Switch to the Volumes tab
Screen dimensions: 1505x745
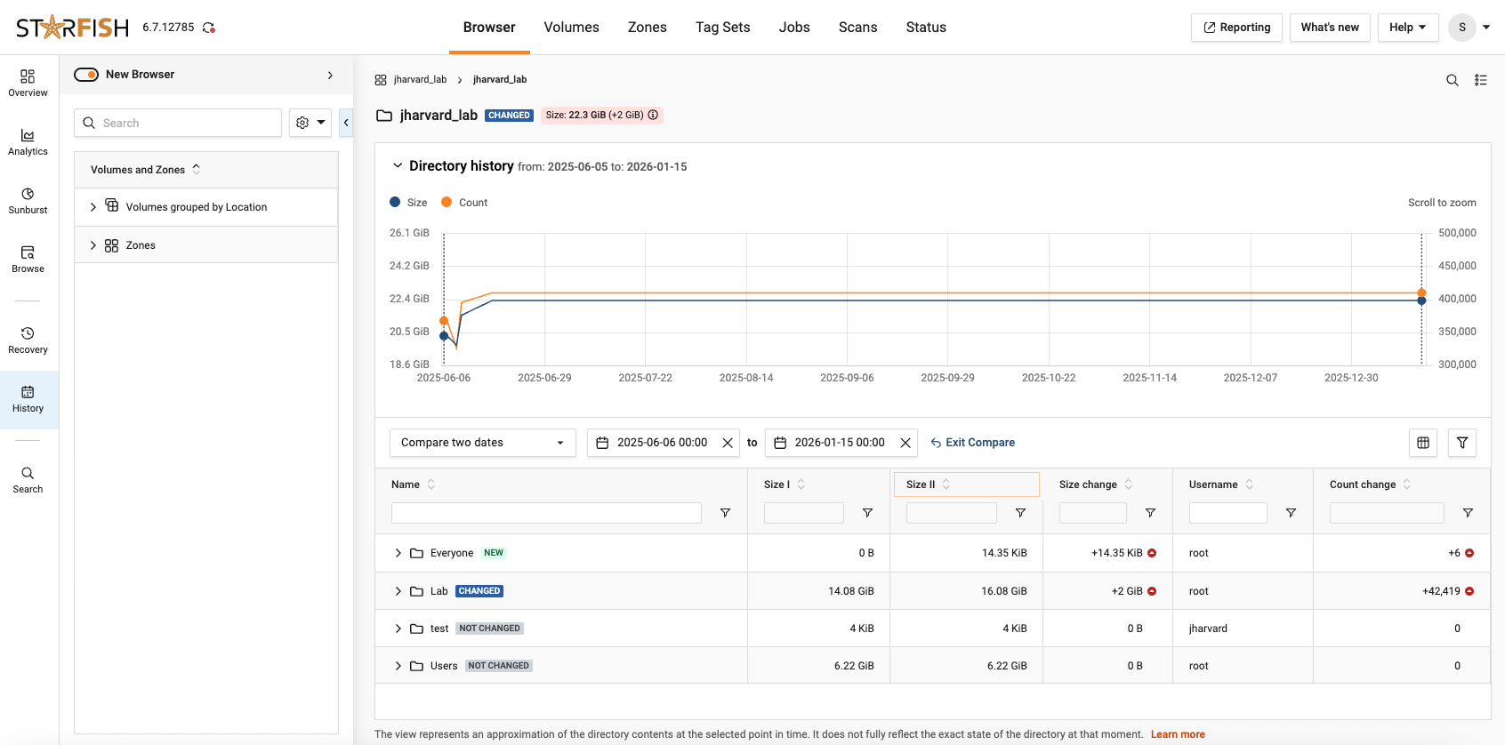pyautogui.click(x=571, y=28)
